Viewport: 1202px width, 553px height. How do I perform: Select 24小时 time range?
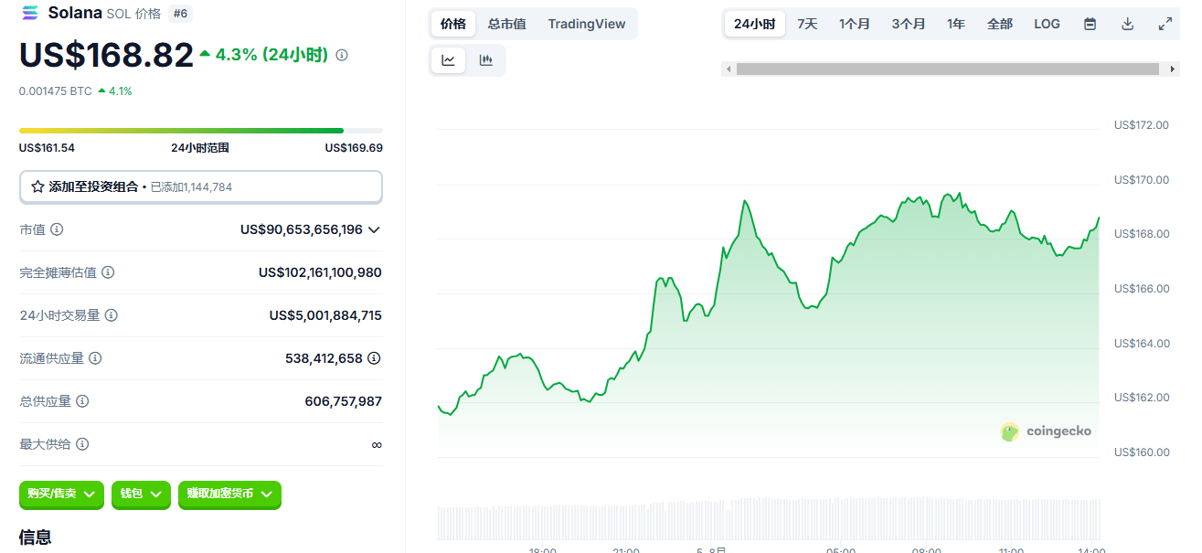(x=755, y=24)
